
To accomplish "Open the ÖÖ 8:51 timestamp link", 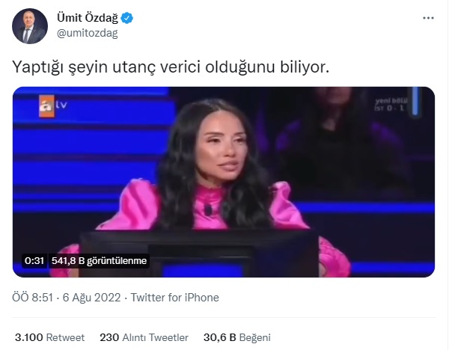I will click(x=32, y=298).
